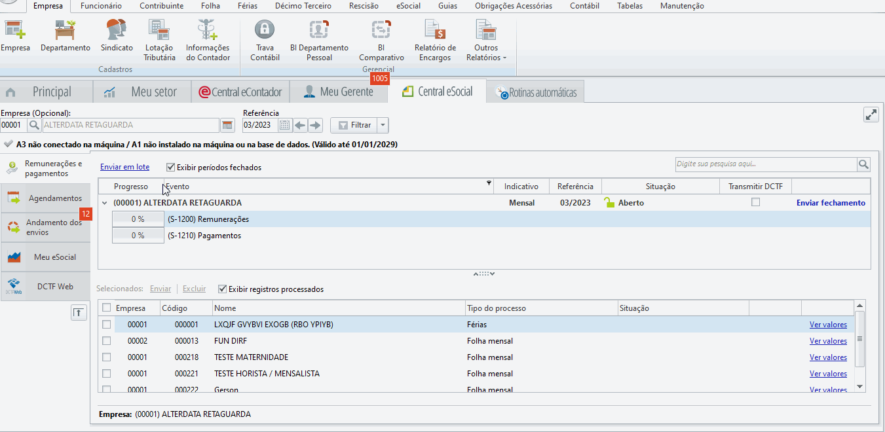
Task: Open the Empresa ribbon tab
Action: [x=48, y=6]
